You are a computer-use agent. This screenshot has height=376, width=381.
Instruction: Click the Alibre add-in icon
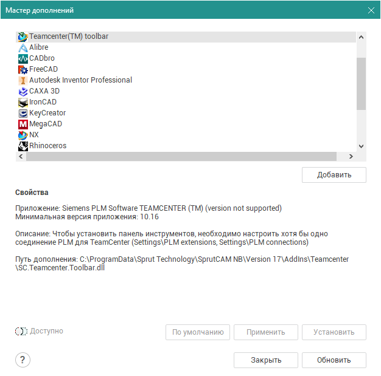(x=23, y=48)
